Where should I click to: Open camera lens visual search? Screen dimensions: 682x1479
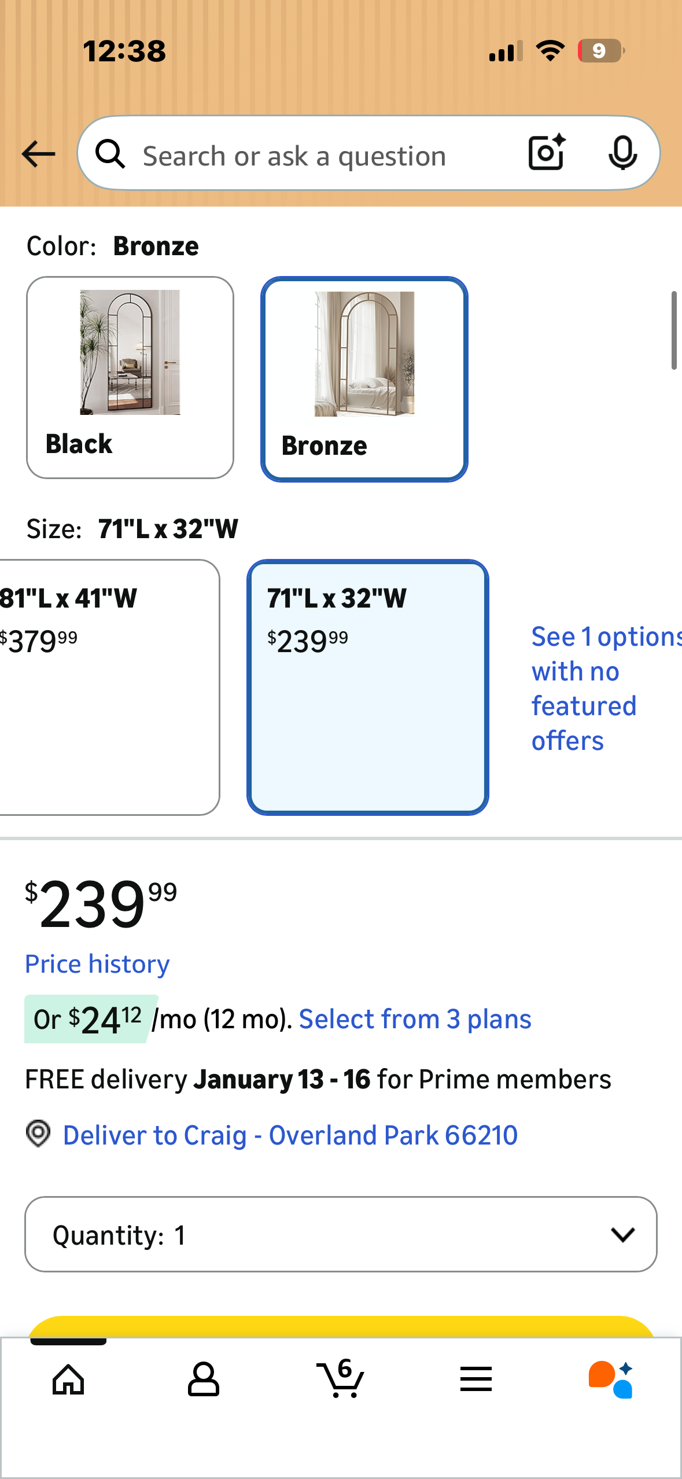[547, 153]
